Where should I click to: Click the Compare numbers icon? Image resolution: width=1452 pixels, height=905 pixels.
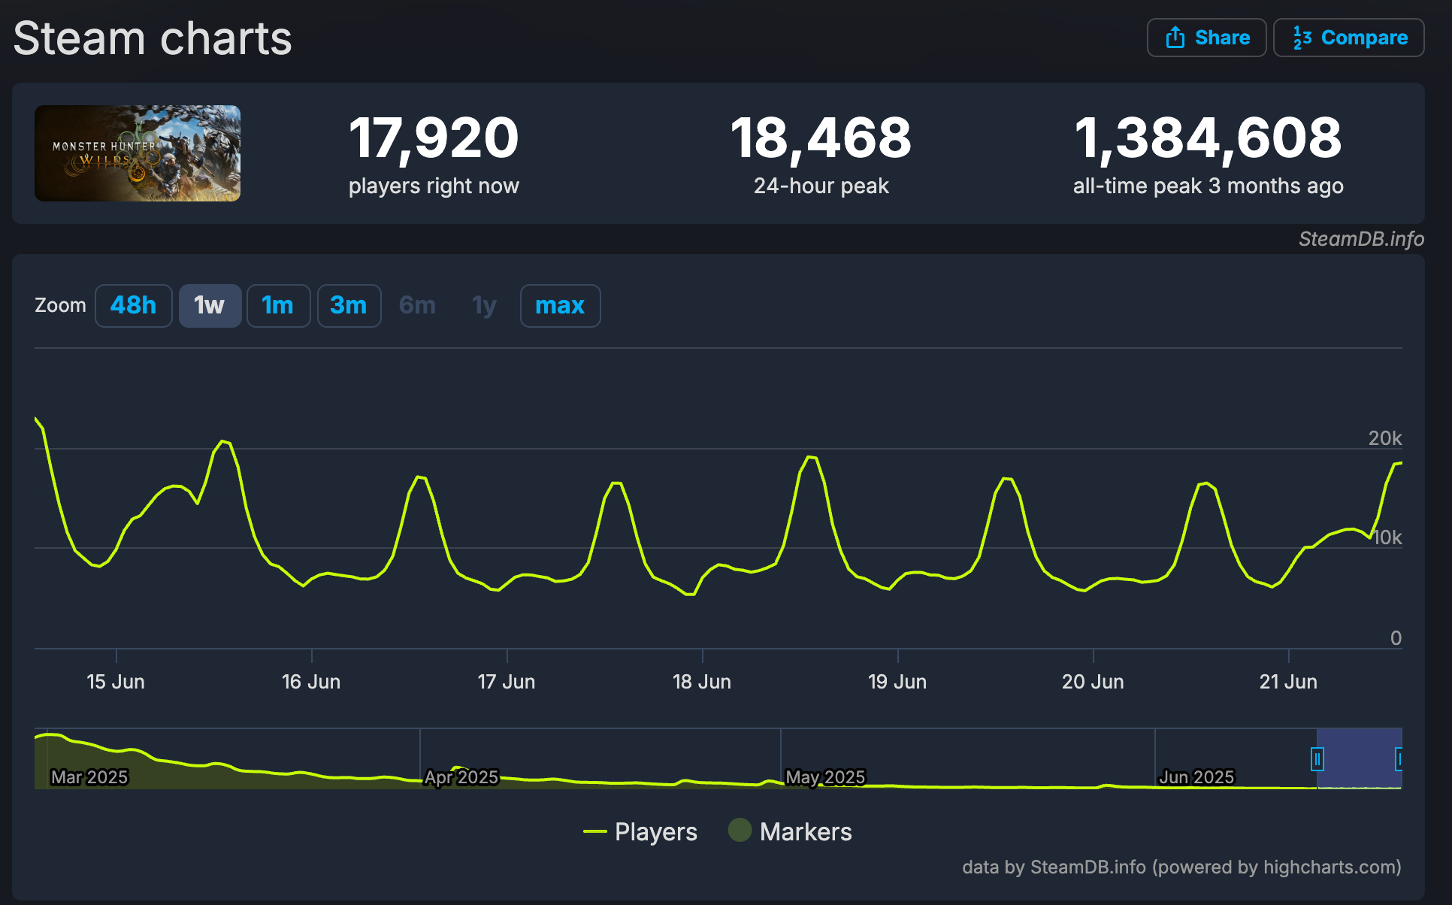(x=1302, y=38)
